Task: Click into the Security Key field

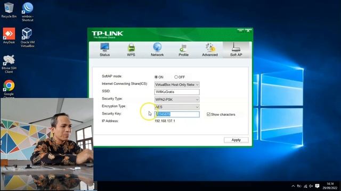Action: click(x=177, y=115)
